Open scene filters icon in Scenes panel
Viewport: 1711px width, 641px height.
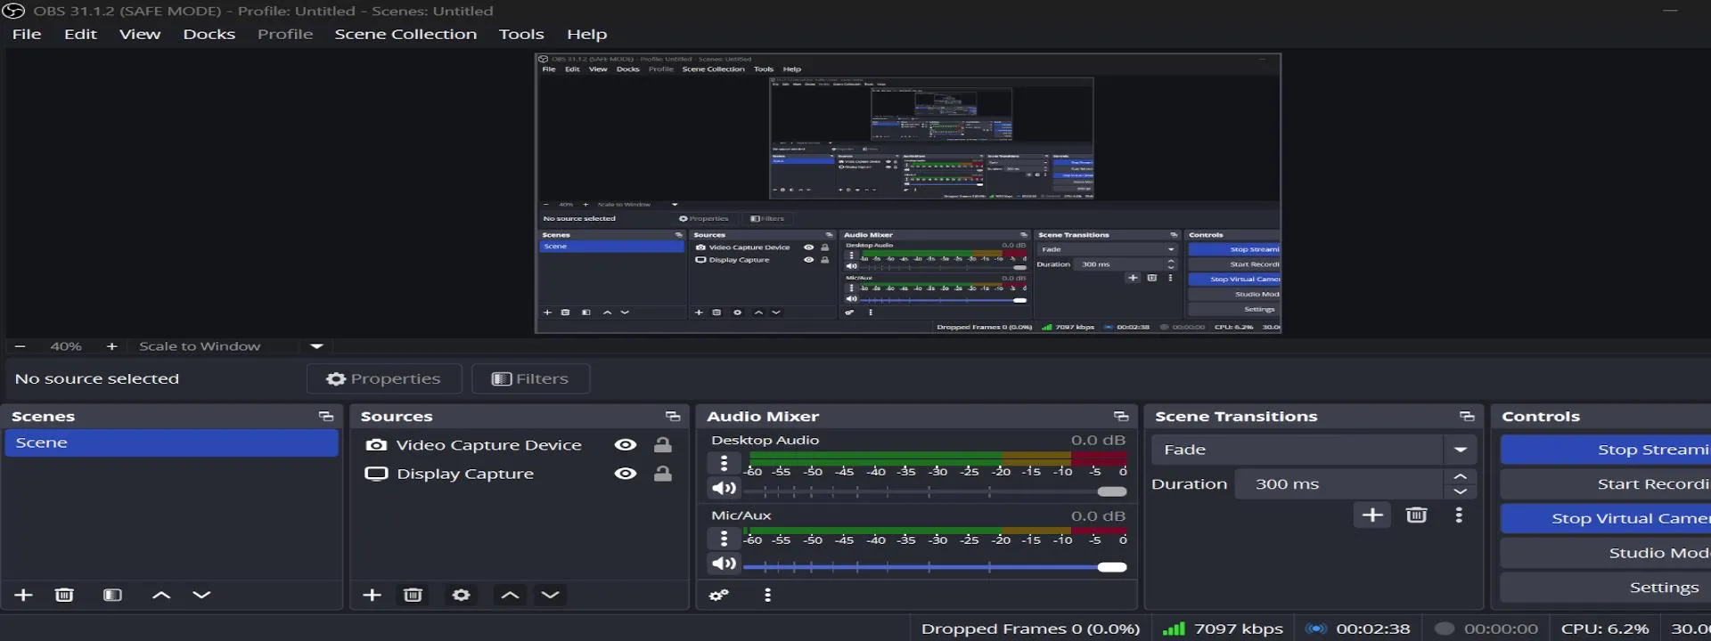point(112,595)
